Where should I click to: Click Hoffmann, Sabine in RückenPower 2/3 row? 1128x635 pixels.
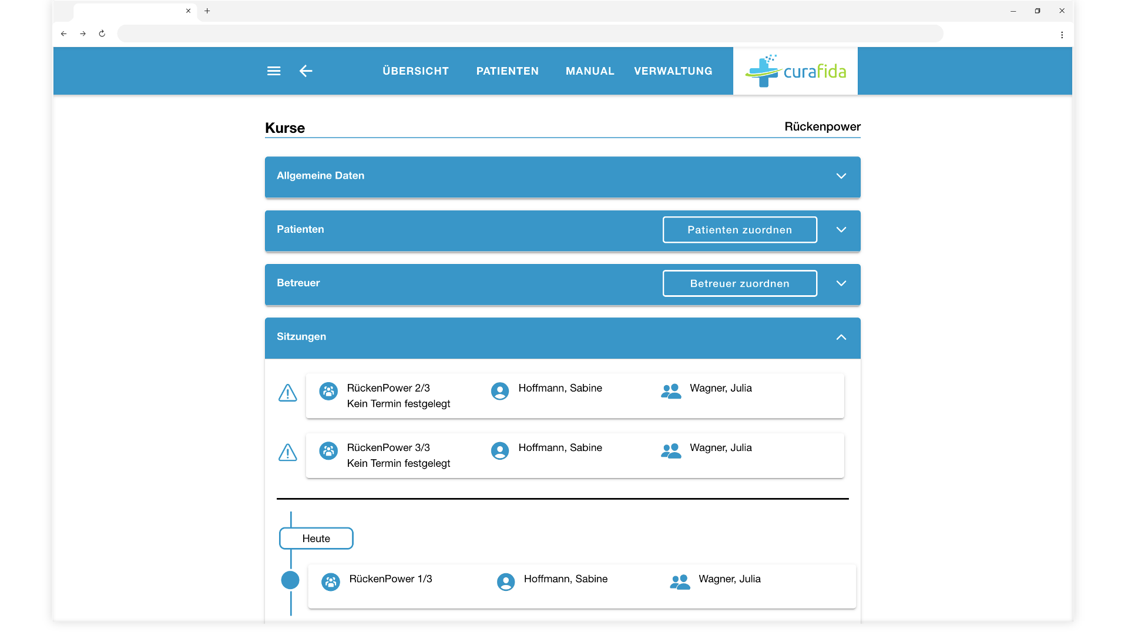[x=560, y=388]
